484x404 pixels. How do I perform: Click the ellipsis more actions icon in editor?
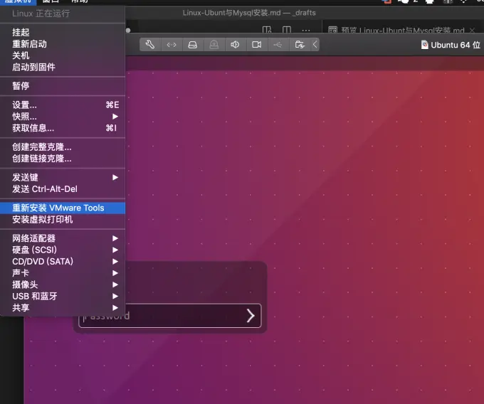pos(306,30)
